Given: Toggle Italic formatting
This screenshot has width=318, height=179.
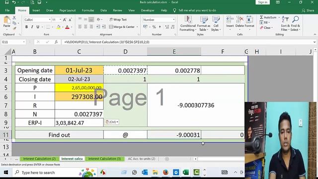Looking at the screenshot, I should (x=32, y=27).
